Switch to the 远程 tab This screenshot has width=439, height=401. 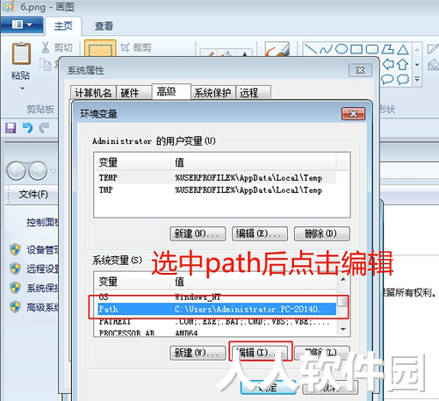[253, 93]
